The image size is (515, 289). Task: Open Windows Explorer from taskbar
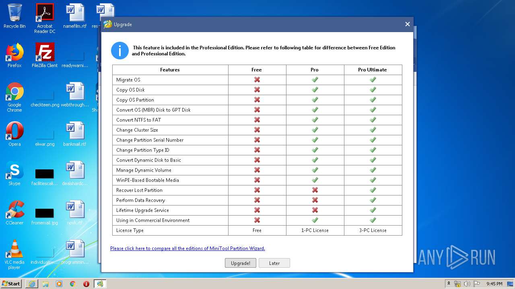[45, 284]
